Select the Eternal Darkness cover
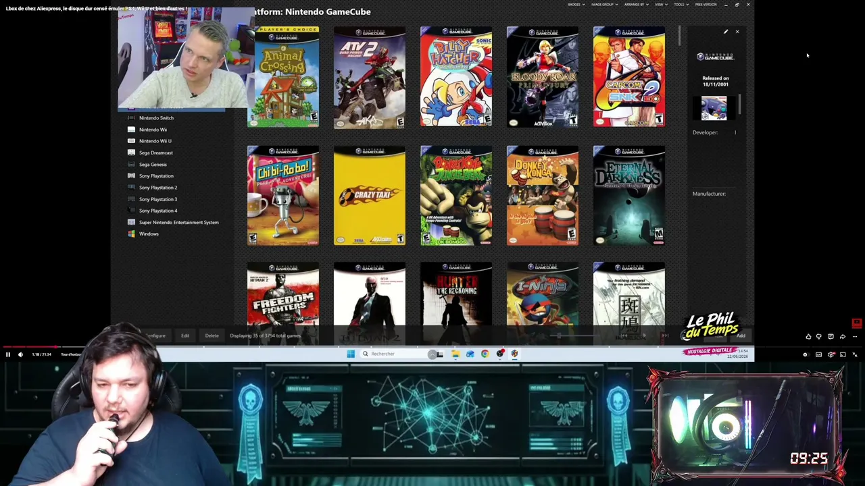The image size is (865, 486). point(629,196)
